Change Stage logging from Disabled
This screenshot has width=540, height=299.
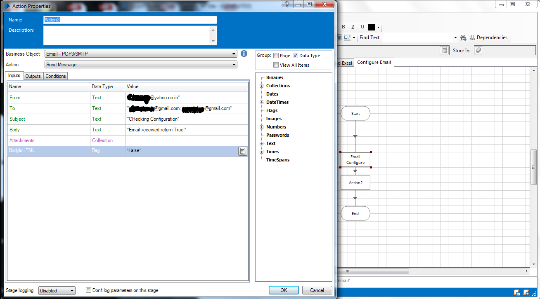tap(57, 290)
